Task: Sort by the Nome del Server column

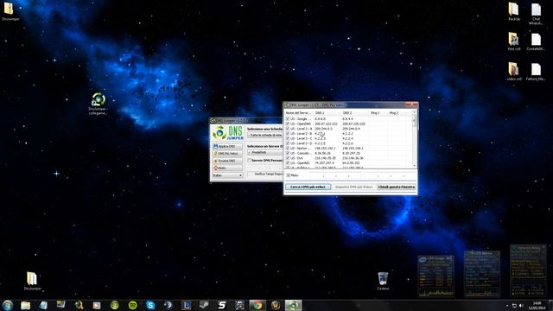Action: click(x=299, y=113)
